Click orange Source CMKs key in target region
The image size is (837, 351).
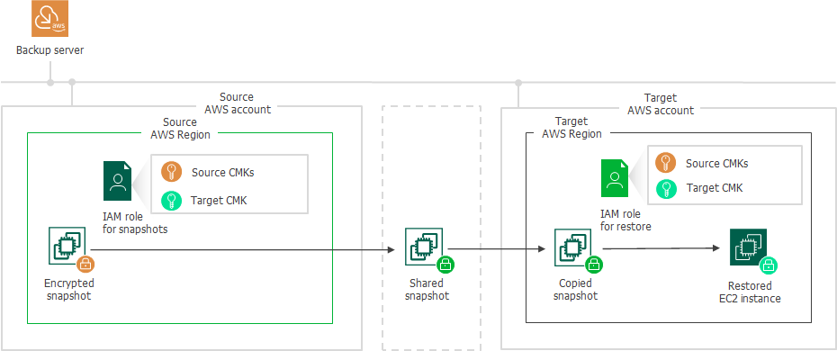[x=666, y=163]
